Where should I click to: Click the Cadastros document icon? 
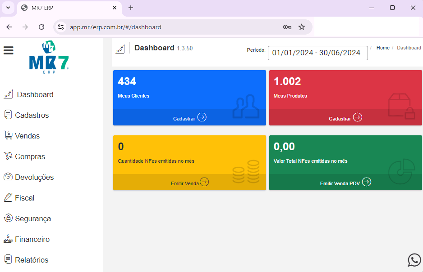click(x=8, y=115)
